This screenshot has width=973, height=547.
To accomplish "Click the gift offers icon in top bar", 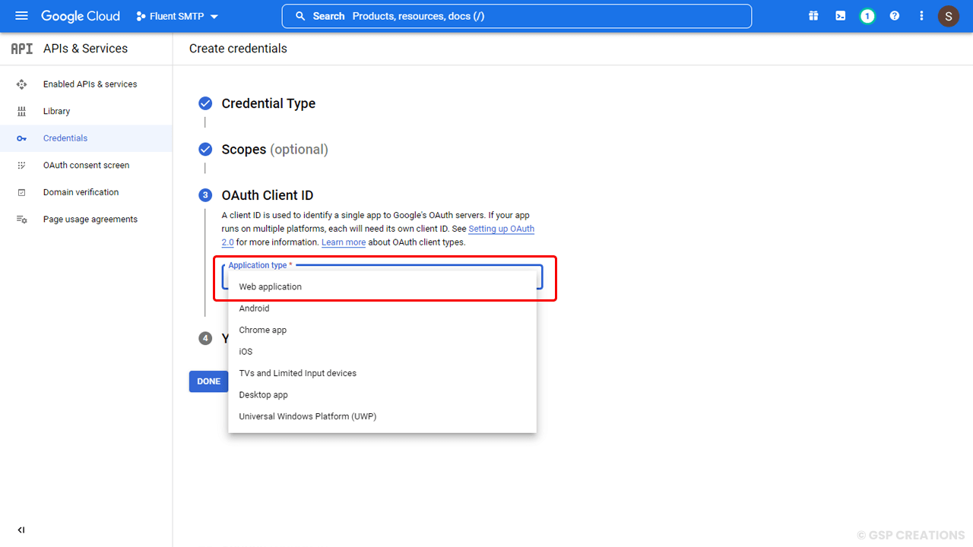I will [x=813, y=15].
